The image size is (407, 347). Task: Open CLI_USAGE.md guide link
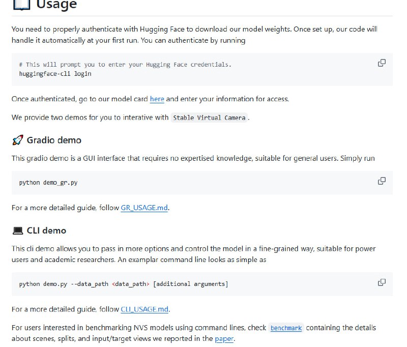145,309
